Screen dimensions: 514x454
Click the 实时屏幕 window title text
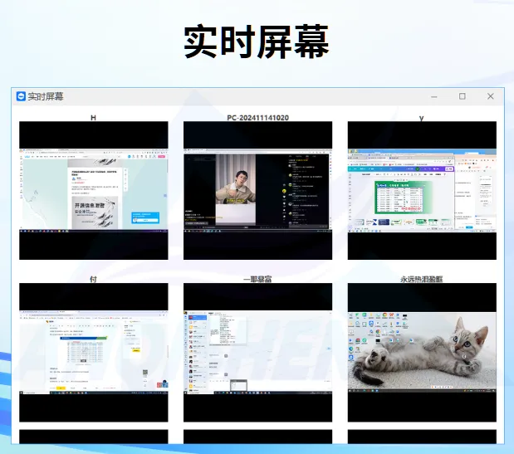46,96
